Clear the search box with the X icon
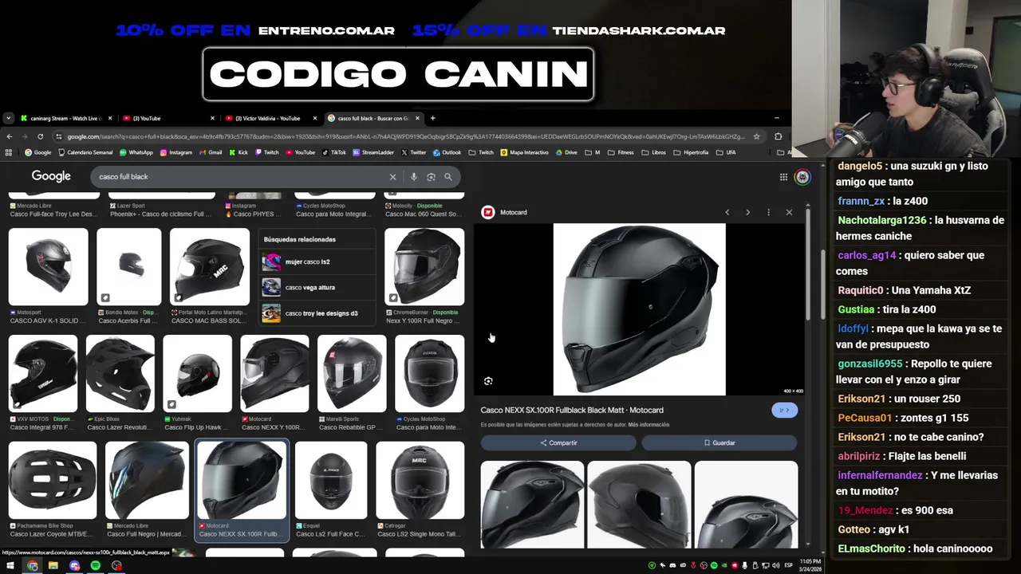Viewport: 1021px width, 574px height. coord(392,177)
